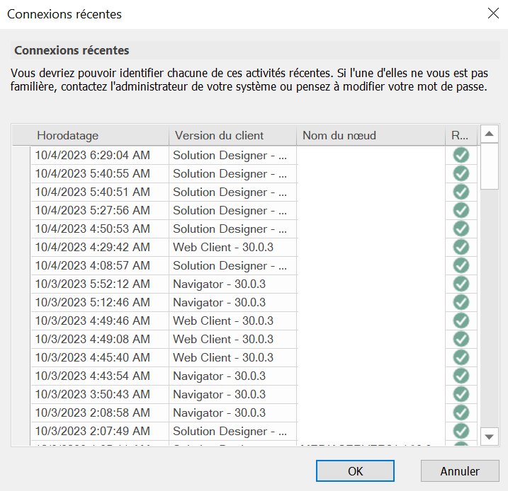508x491 pixels.
Task: Click the green check for 10/4/2023 5:40:51 AM
Action: [x=461, y=192]
